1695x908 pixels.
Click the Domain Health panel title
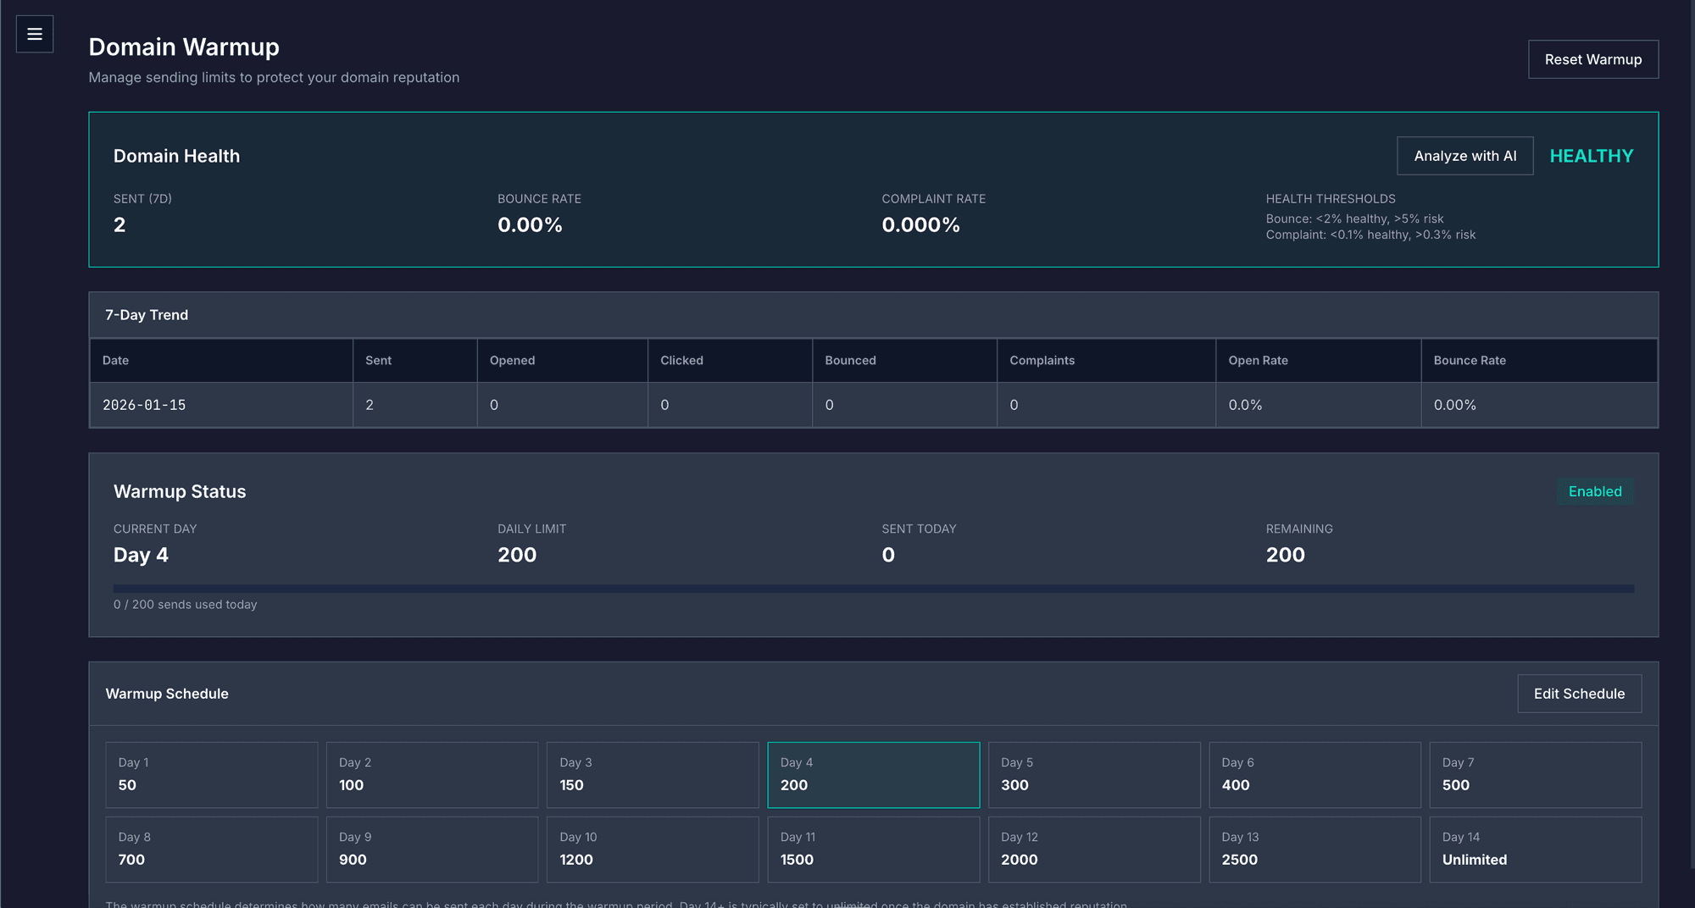click(x=176, y=155)
